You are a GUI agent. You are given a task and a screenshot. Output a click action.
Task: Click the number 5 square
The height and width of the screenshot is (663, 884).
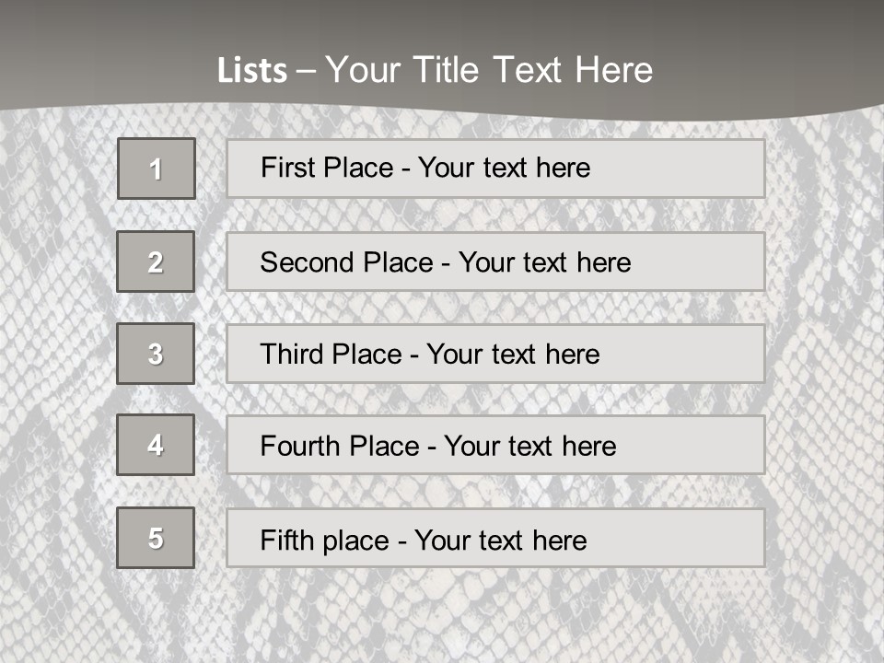pos(156,538)
